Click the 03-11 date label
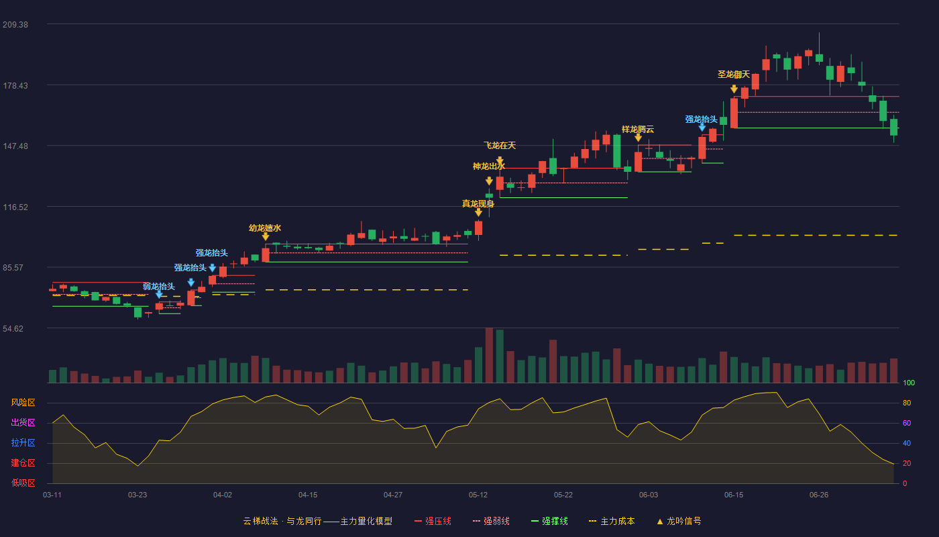This screenshot has width=939, height=537. (52, 495)
